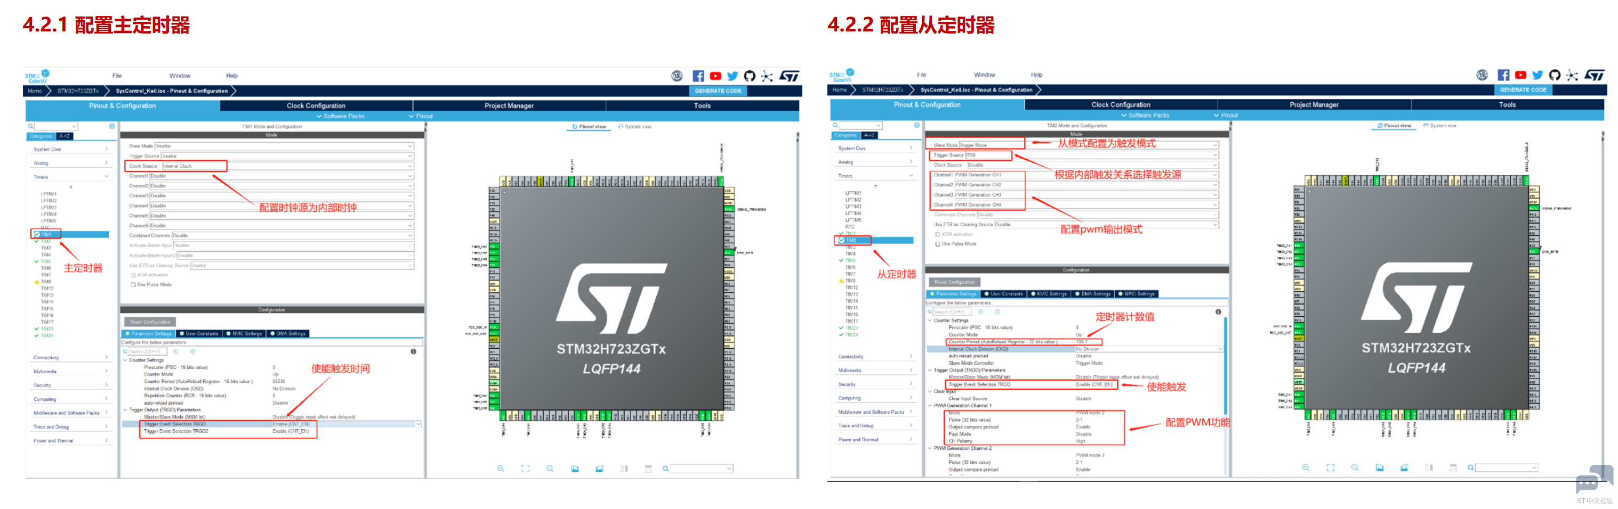Open GitHub icon in TIM2 configuration window

point(1555,75)
